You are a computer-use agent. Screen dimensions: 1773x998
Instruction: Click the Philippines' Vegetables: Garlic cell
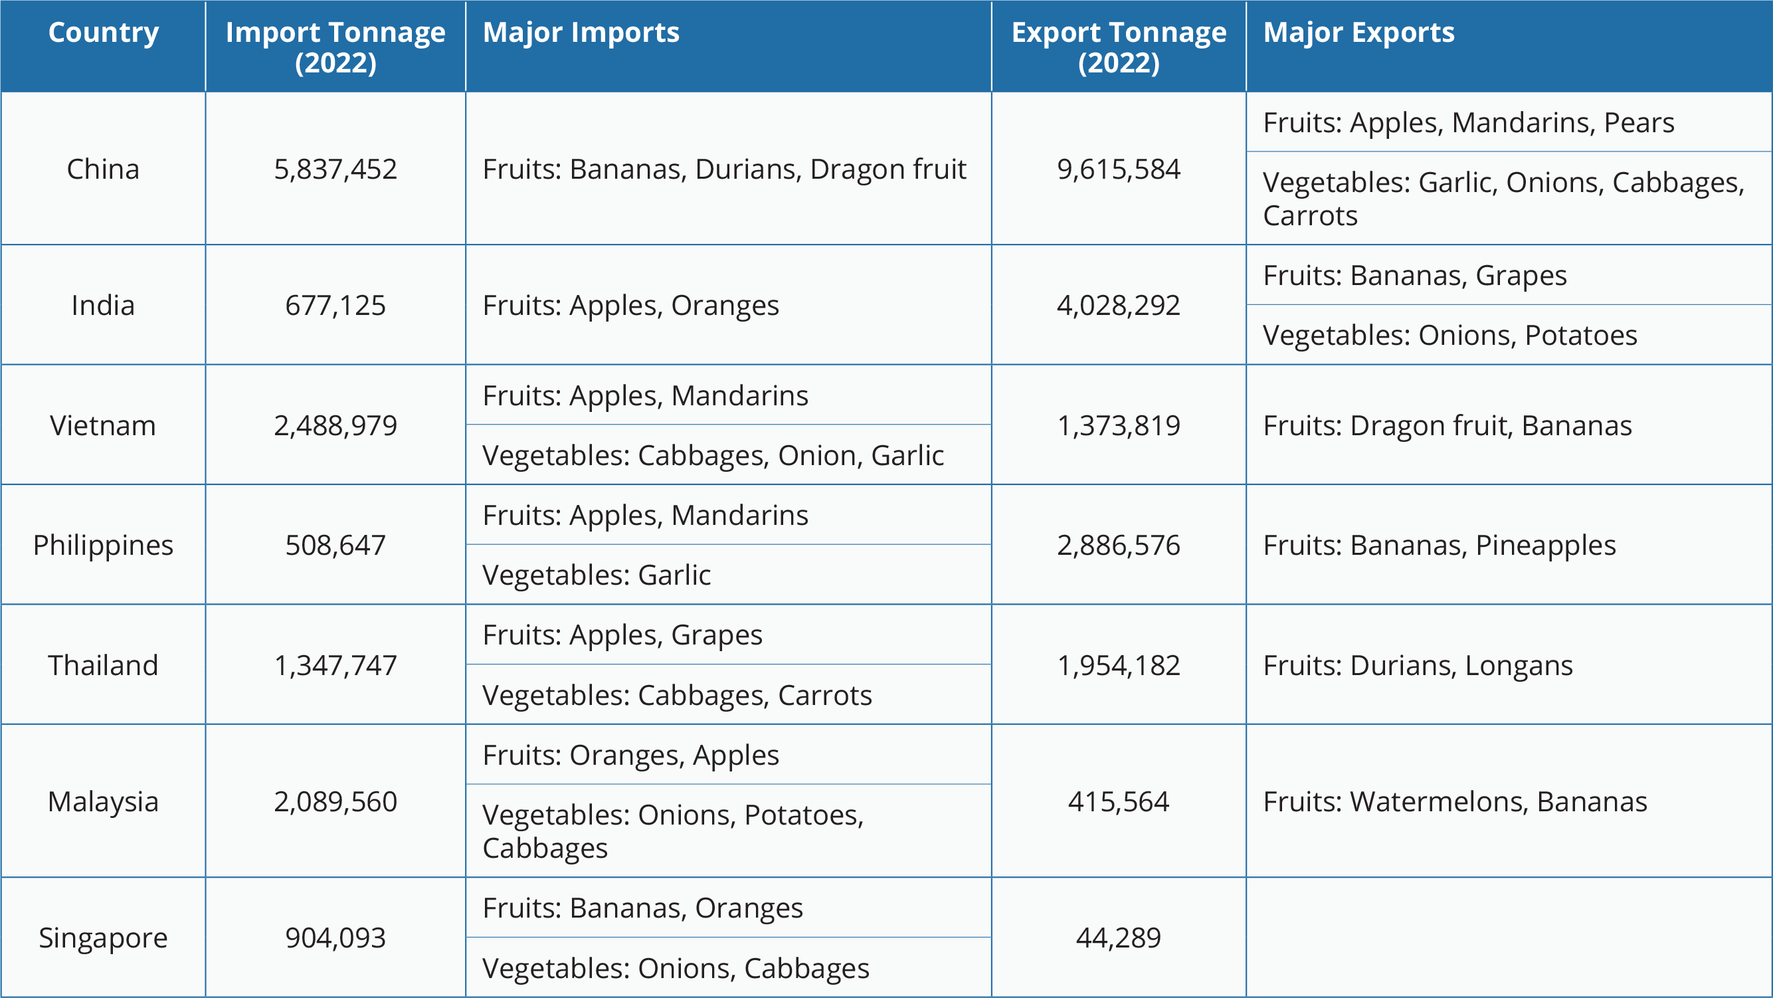click(596, 575)
